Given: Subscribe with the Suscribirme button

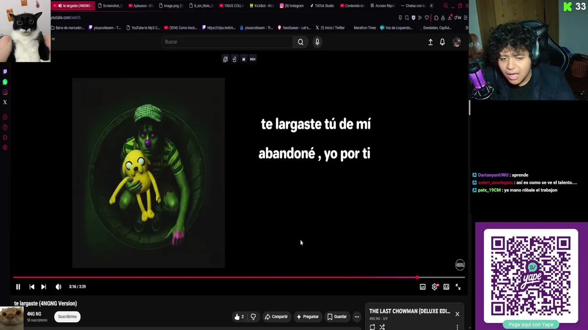Looking at the screenshot, I should (67, 317).
